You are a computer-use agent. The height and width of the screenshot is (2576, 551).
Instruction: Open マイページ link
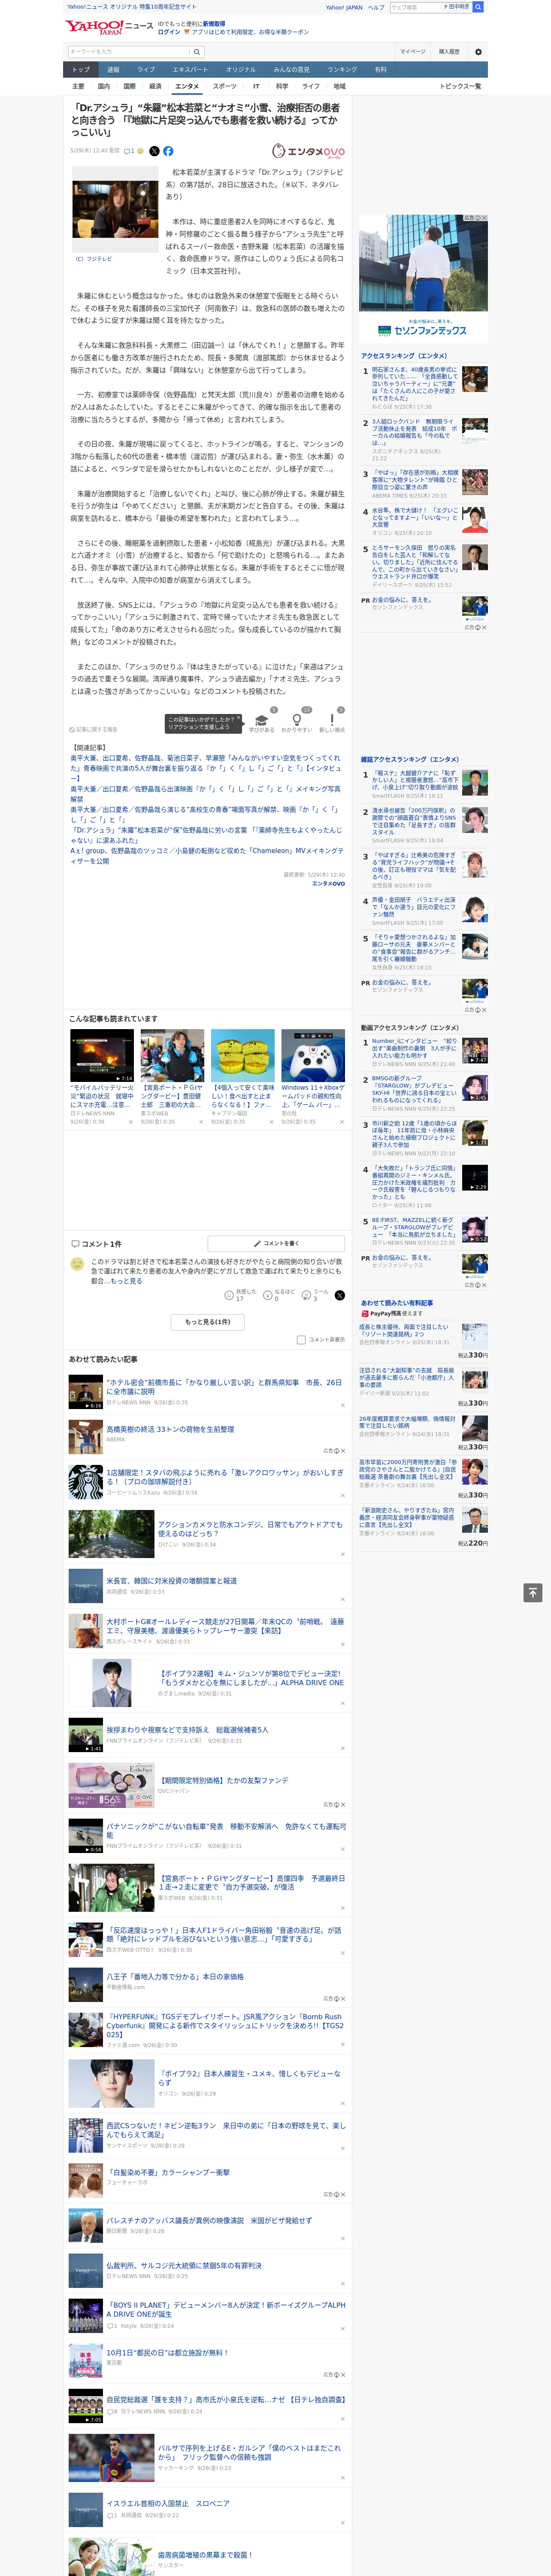click(x=412, y=52)
